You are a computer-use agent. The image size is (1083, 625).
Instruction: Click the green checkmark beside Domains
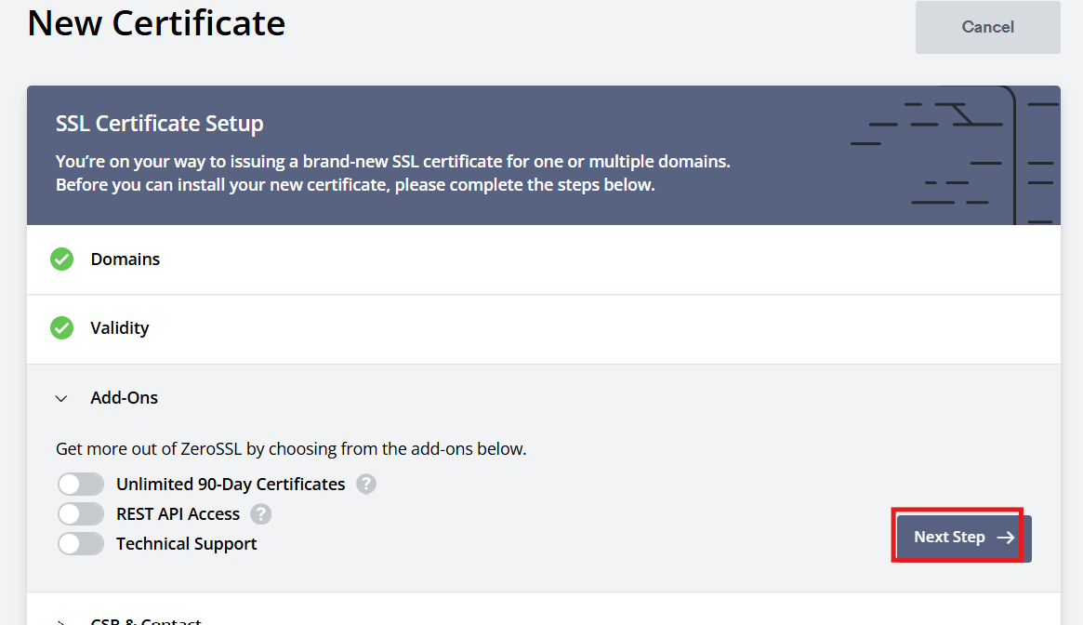point(61,259)
